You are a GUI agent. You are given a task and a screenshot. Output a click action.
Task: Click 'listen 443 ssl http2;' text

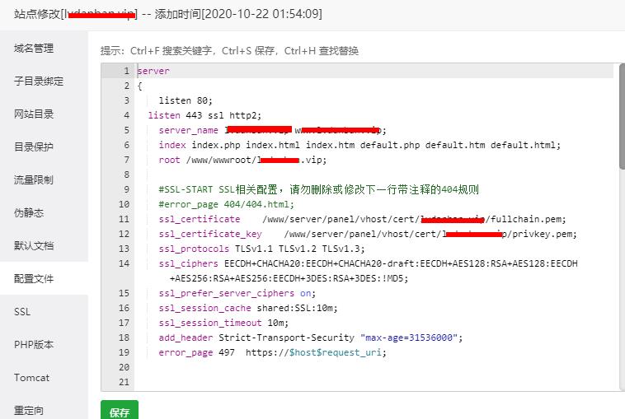pos(204,115)
